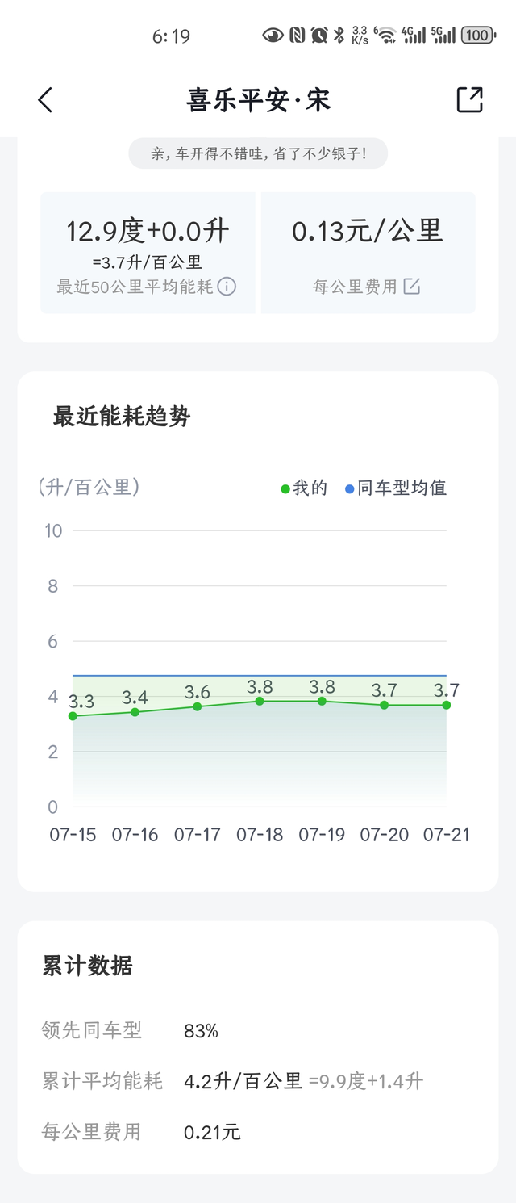The image size is (516, 1203).
Task: Click the praise message bubble near the top
Action: 258,153
